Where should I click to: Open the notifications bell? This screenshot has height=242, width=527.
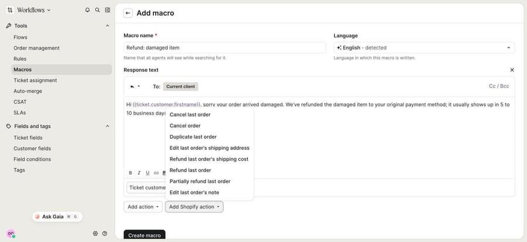(87, 10)
